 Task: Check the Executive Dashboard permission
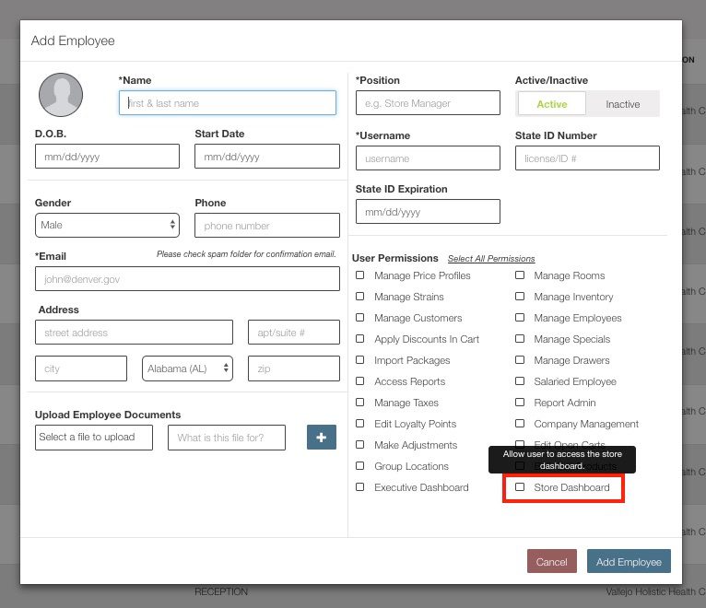360,486
